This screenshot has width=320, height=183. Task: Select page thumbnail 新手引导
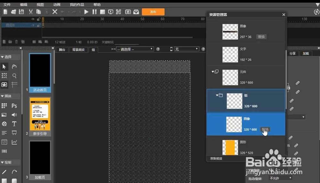point(40,117)
